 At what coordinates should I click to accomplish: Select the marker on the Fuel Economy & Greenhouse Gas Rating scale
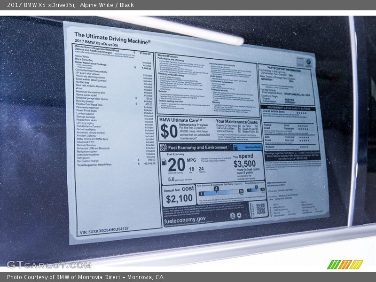click(216, 189)
